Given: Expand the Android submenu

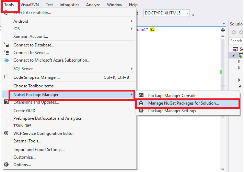Looking at the screenshot, I should coord(131,21).
